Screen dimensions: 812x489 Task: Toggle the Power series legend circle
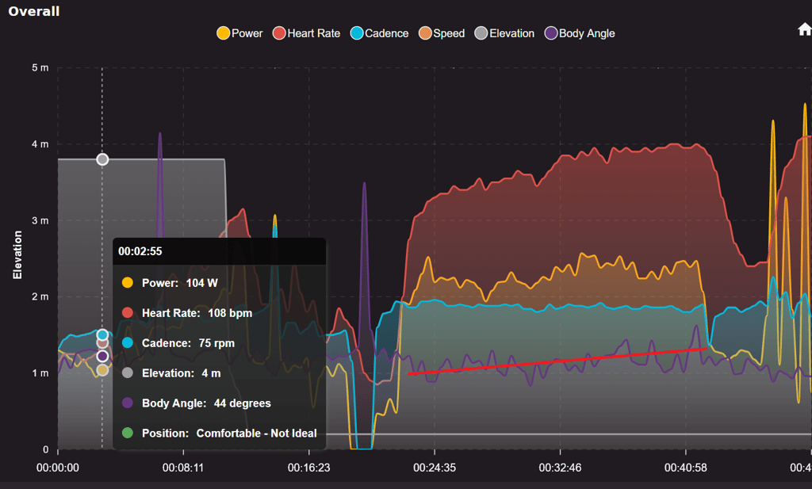pyautogui.click(x=223, y=33)
